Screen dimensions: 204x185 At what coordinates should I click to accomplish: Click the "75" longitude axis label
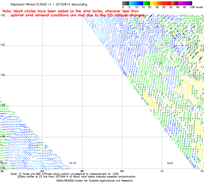coord(202,171)
